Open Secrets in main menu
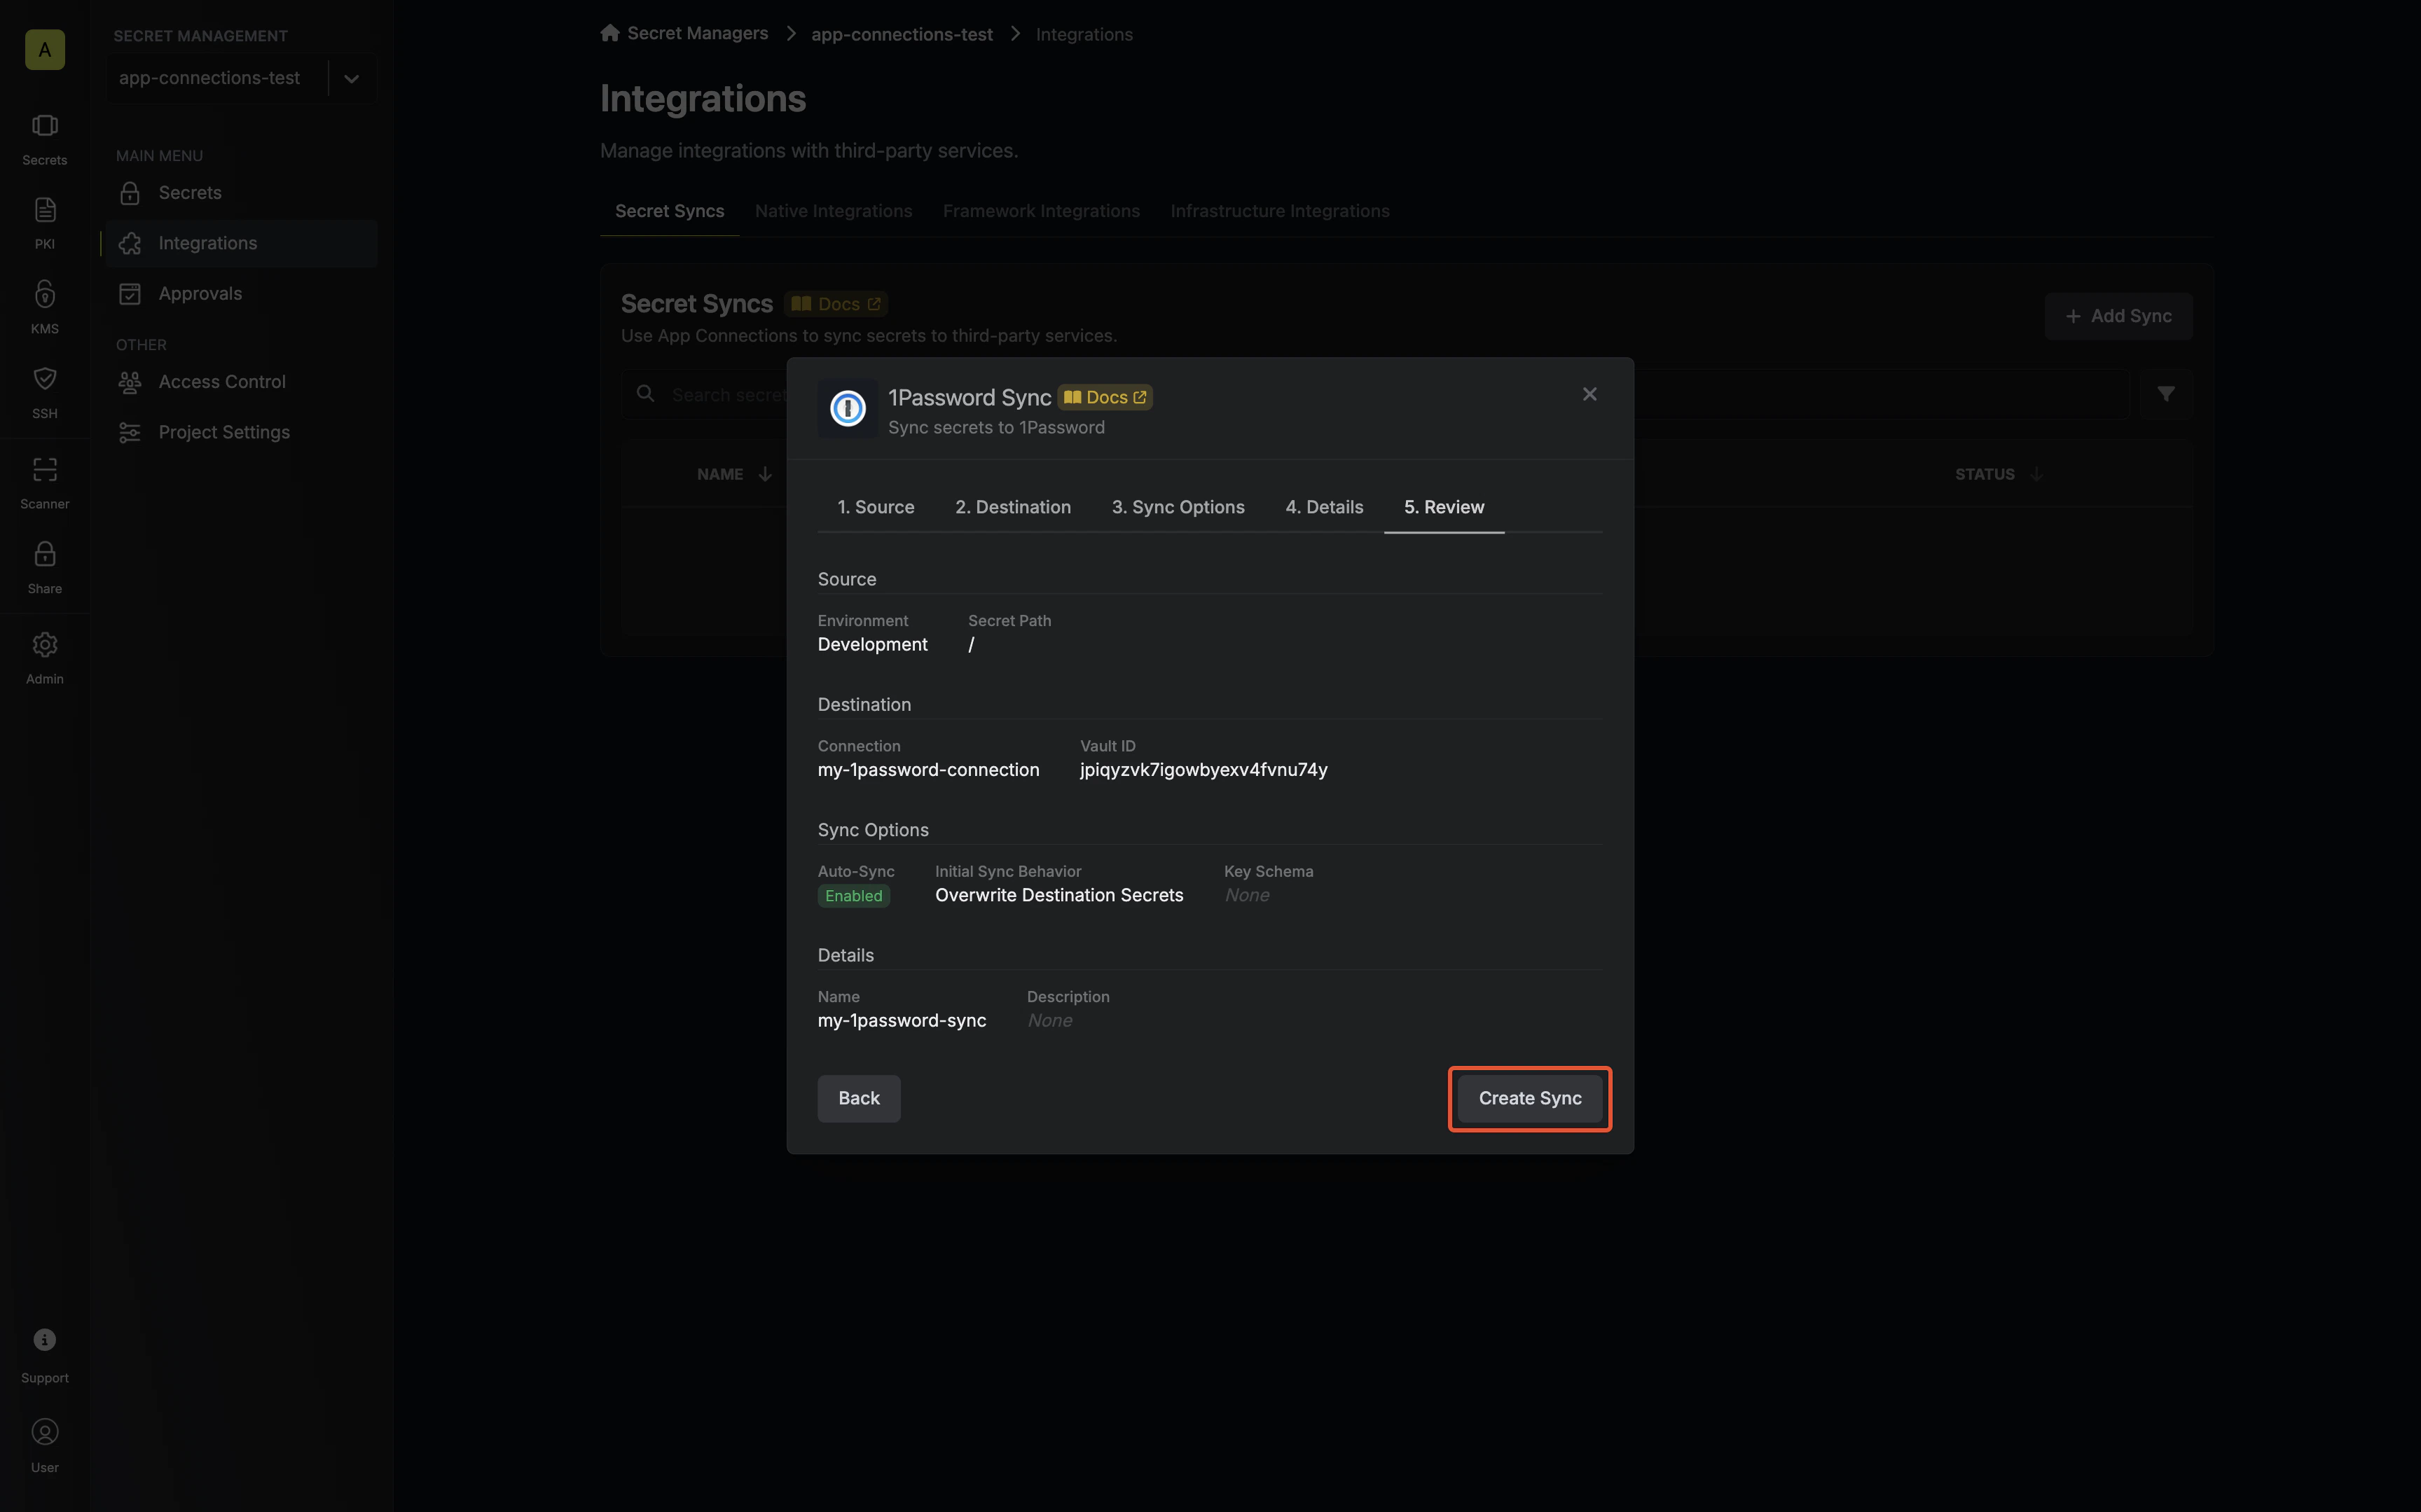This screenshot has height=1512, width=2421. [x=241, y=193]
